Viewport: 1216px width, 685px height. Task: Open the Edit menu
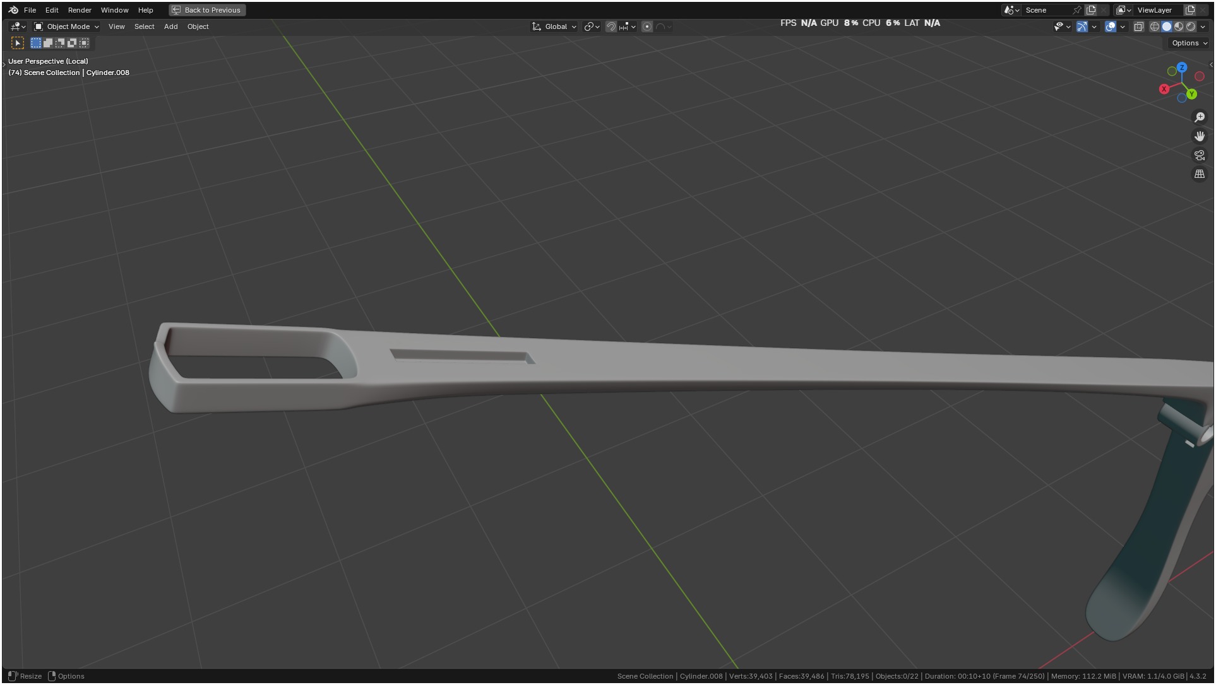click(x=52, y=10)
